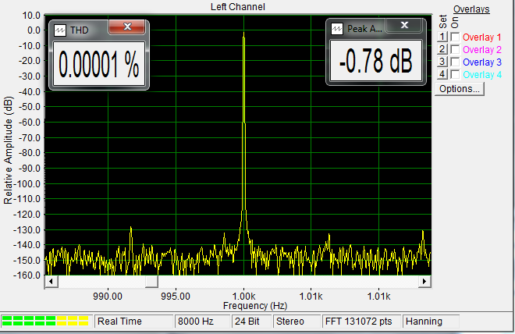Image resolution: width=515 pixels, height=334 pixels.
Task: Click the FFT 131072 pts status field
Action: pyautogui.click(x=362, y=322)
